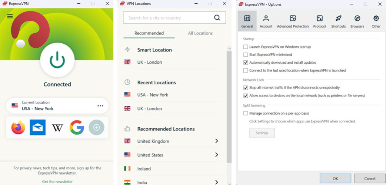Expand the United States locations chevron
This screenshot has width=386, height=185.
pyautogui.click(x=217, y=155)
